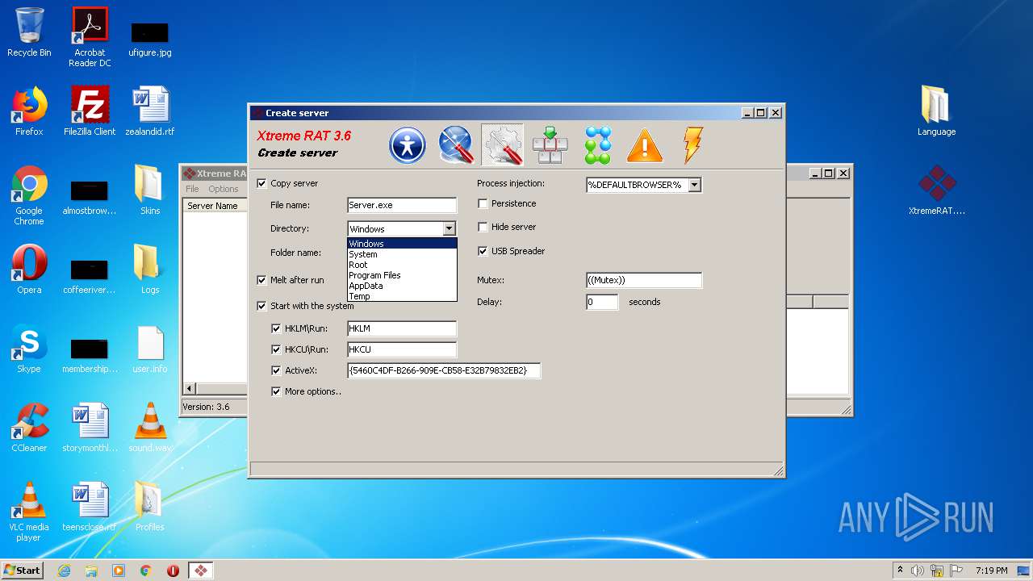Click the Show desktop button
Viewport: 1033px width, 581px height.
click(x=1024, y=571)
